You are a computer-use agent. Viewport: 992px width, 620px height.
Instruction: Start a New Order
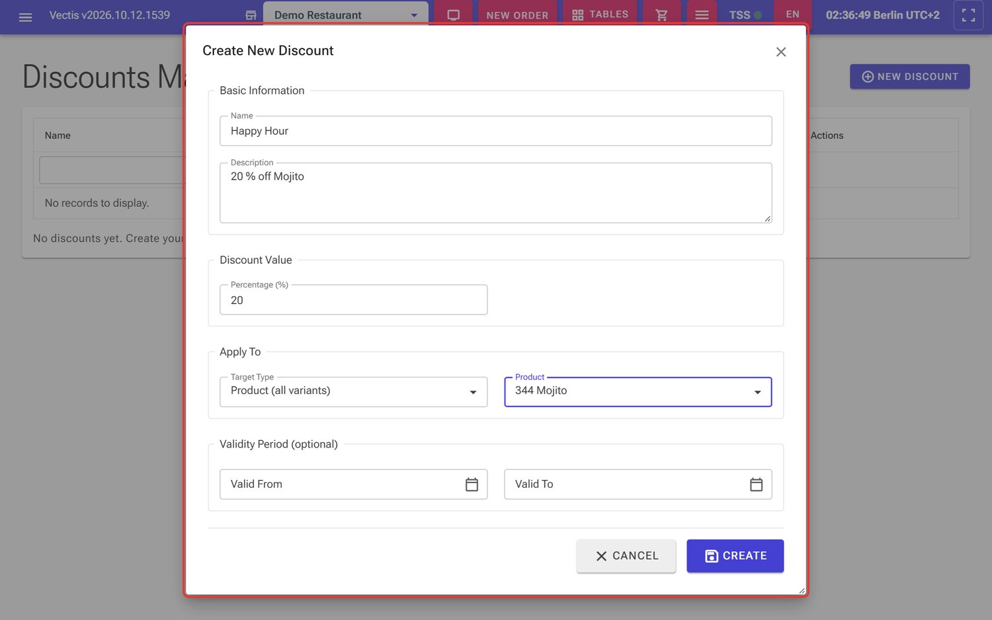pos(517,15)
